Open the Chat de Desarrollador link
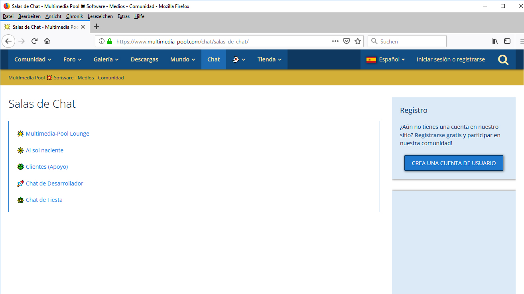 (x=54, y=184)
